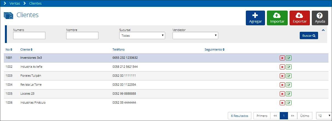Click the Último pagination button

point(305,116)
